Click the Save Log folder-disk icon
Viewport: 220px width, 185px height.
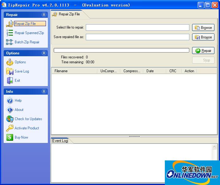10,71
